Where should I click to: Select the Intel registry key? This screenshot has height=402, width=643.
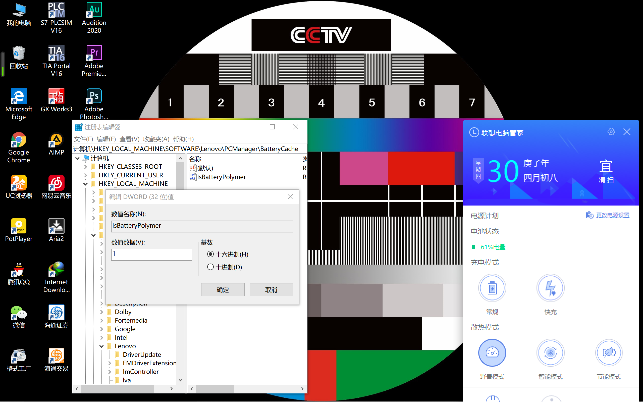(121, 337)
